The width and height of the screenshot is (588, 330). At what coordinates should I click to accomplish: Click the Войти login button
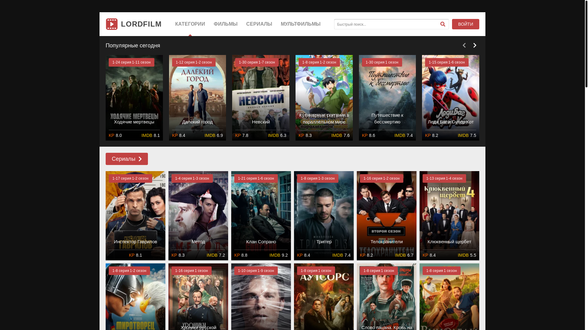click(465, 24)
